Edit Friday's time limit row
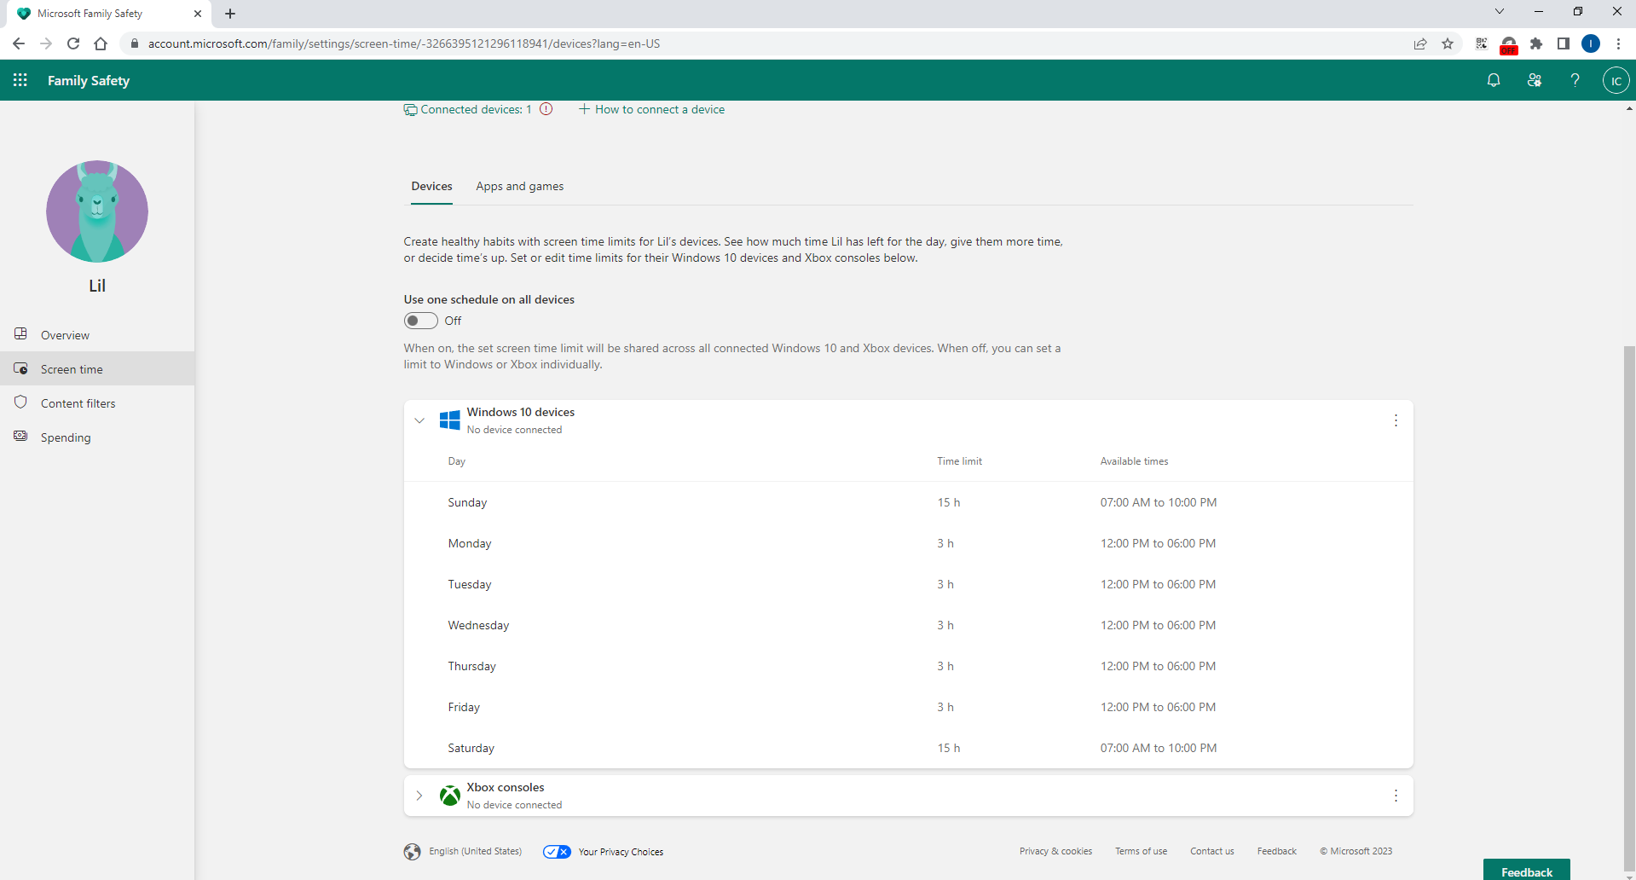 (x=908, y=707)
